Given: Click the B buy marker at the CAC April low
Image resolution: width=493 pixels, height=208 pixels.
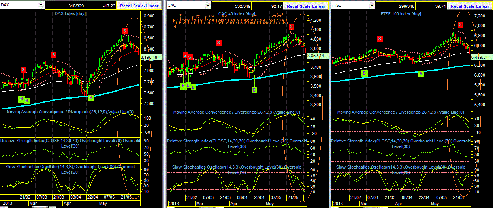Looking at the screenshot, I should coord(254,90).
